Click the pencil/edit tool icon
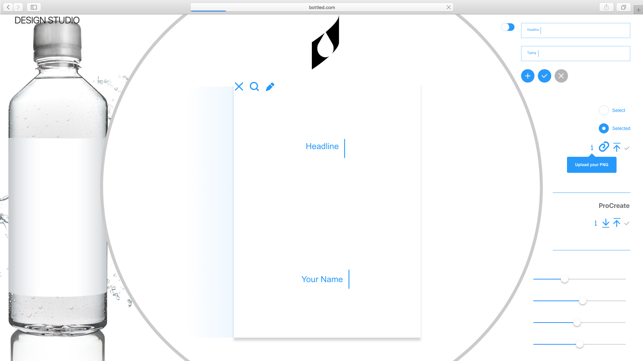 pyautogui.click(x=270, y=87)
